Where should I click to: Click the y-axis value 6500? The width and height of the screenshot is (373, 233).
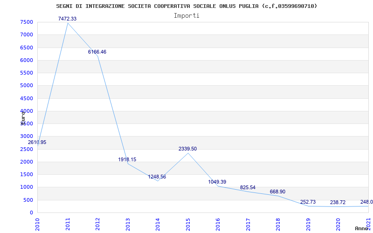coord(27,48)
